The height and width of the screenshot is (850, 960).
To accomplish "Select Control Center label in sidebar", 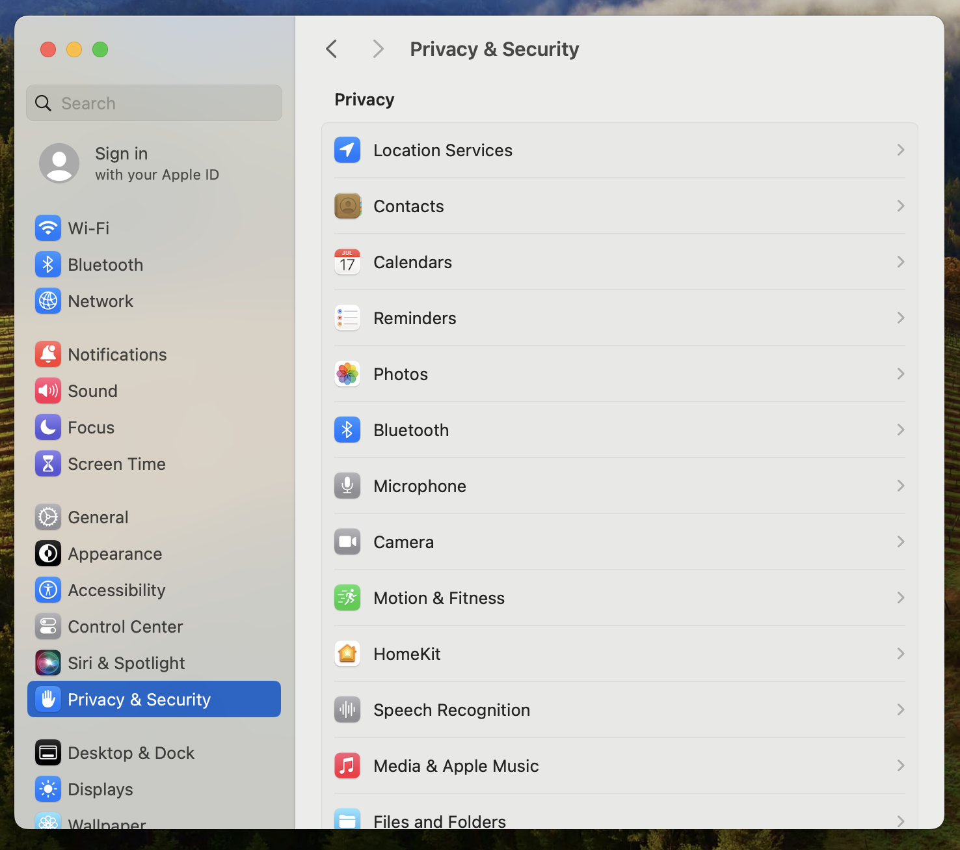I will pyautogui.click(x=126, y=627).
